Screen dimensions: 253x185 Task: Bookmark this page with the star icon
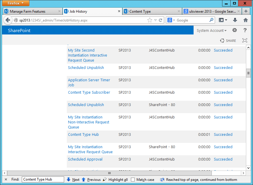(x=150, y=20)
